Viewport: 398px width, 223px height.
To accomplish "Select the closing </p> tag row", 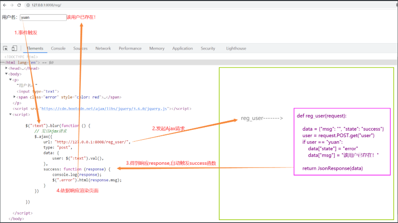I will coord(17,103).
